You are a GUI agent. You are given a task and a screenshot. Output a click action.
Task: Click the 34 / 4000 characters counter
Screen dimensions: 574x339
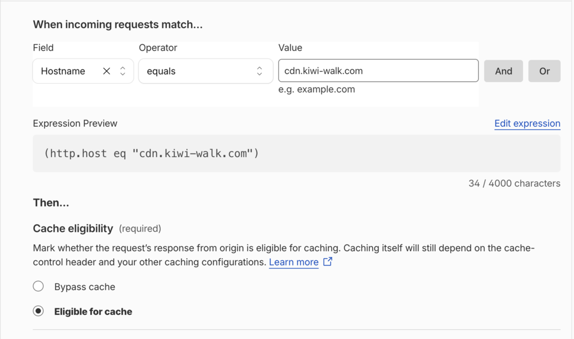pos(514,183)
